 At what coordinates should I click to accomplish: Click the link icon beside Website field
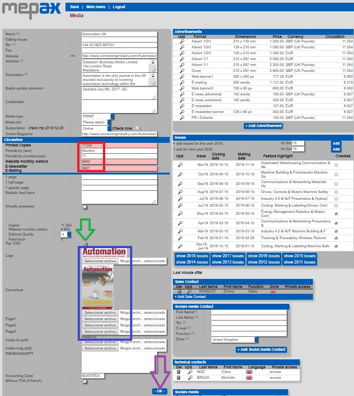[73, 56]
